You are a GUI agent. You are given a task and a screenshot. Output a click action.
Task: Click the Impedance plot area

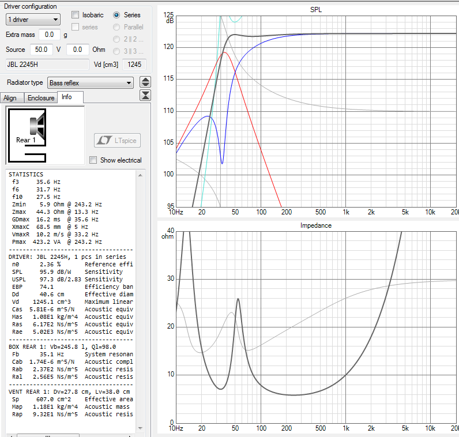click(316, 327)
